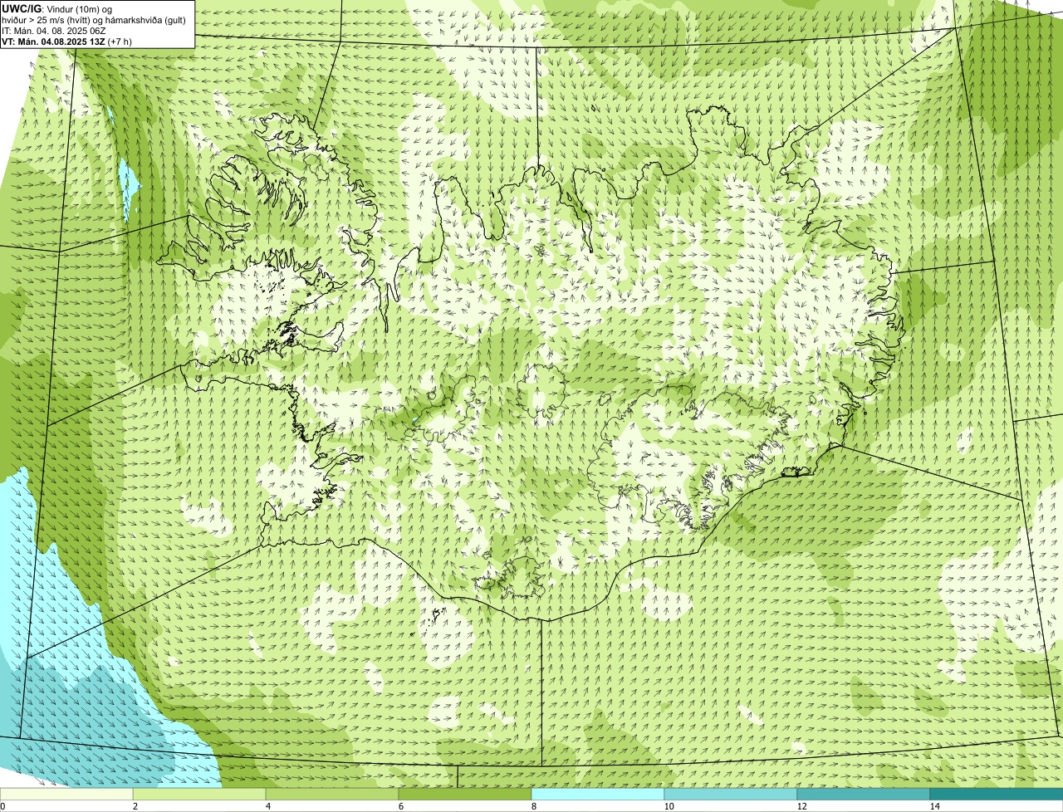Click the legend scale label '14'
1063x812 pixels.
[934, 806]
